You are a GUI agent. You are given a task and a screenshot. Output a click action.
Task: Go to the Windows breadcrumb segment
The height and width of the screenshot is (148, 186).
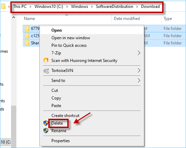[x=79, y=7]
